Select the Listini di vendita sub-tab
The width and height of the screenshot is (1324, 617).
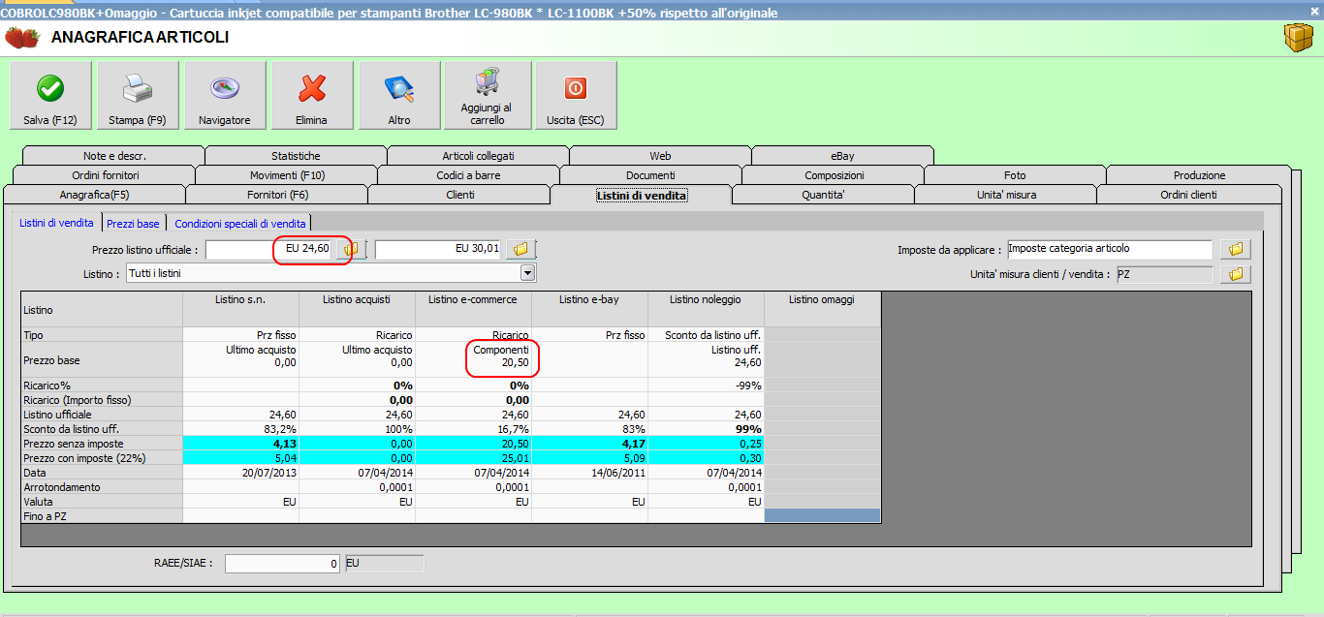coord(57,223)
